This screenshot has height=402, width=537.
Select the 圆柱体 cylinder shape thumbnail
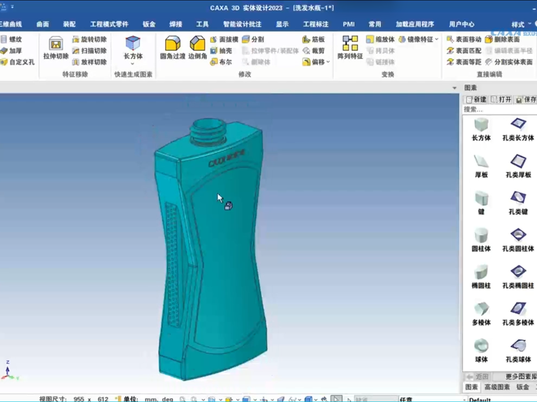tap(481, 239)
